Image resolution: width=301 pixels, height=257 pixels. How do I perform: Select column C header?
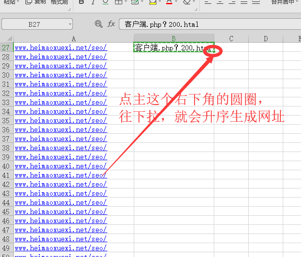(x=231, y=39)
